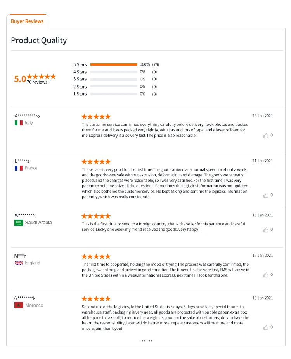291x359 pixels.
Task: Filter reviews by the 5 Stars bar
Action: coord(114,64)
